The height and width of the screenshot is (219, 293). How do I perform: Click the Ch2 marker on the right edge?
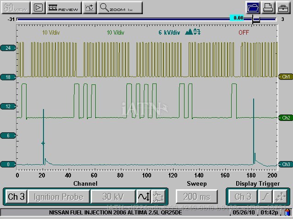pos(286,118)
